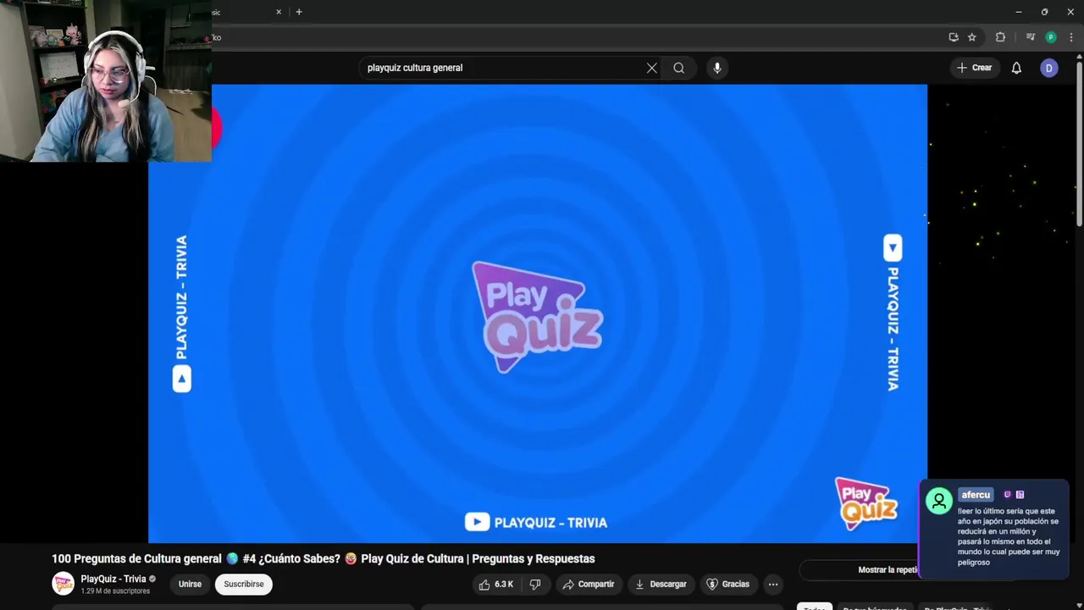Clear the YouTube search box text
The height and width of the screenshot is (610, 1084).
pyautogui.click(x=651, y=68)
